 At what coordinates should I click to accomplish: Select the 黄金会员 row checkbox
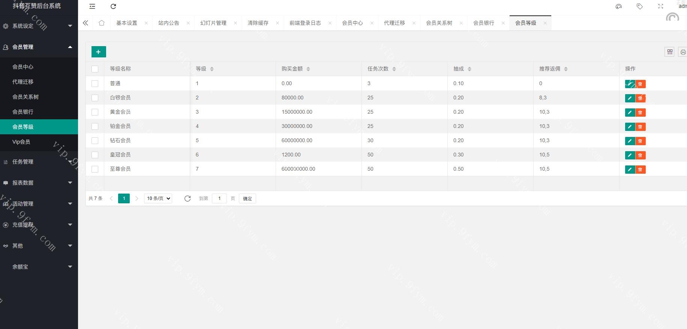point(95,112)
